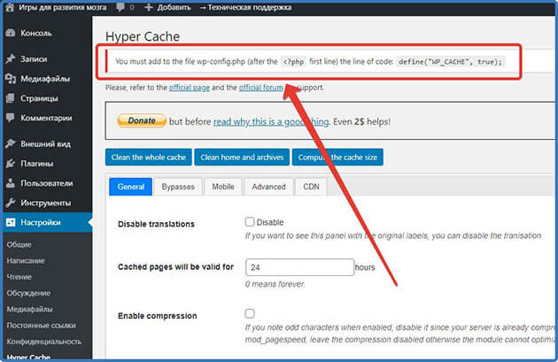Open Медиафайлы media icon in sidebar
Viewport: 558px width, 362px height.
click(x=11, y=79)
